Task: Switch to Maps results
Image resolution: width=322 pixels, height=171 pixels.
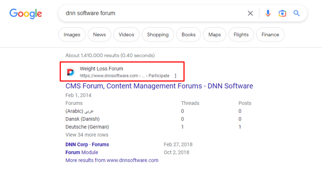Action: (x=215, y=35)
